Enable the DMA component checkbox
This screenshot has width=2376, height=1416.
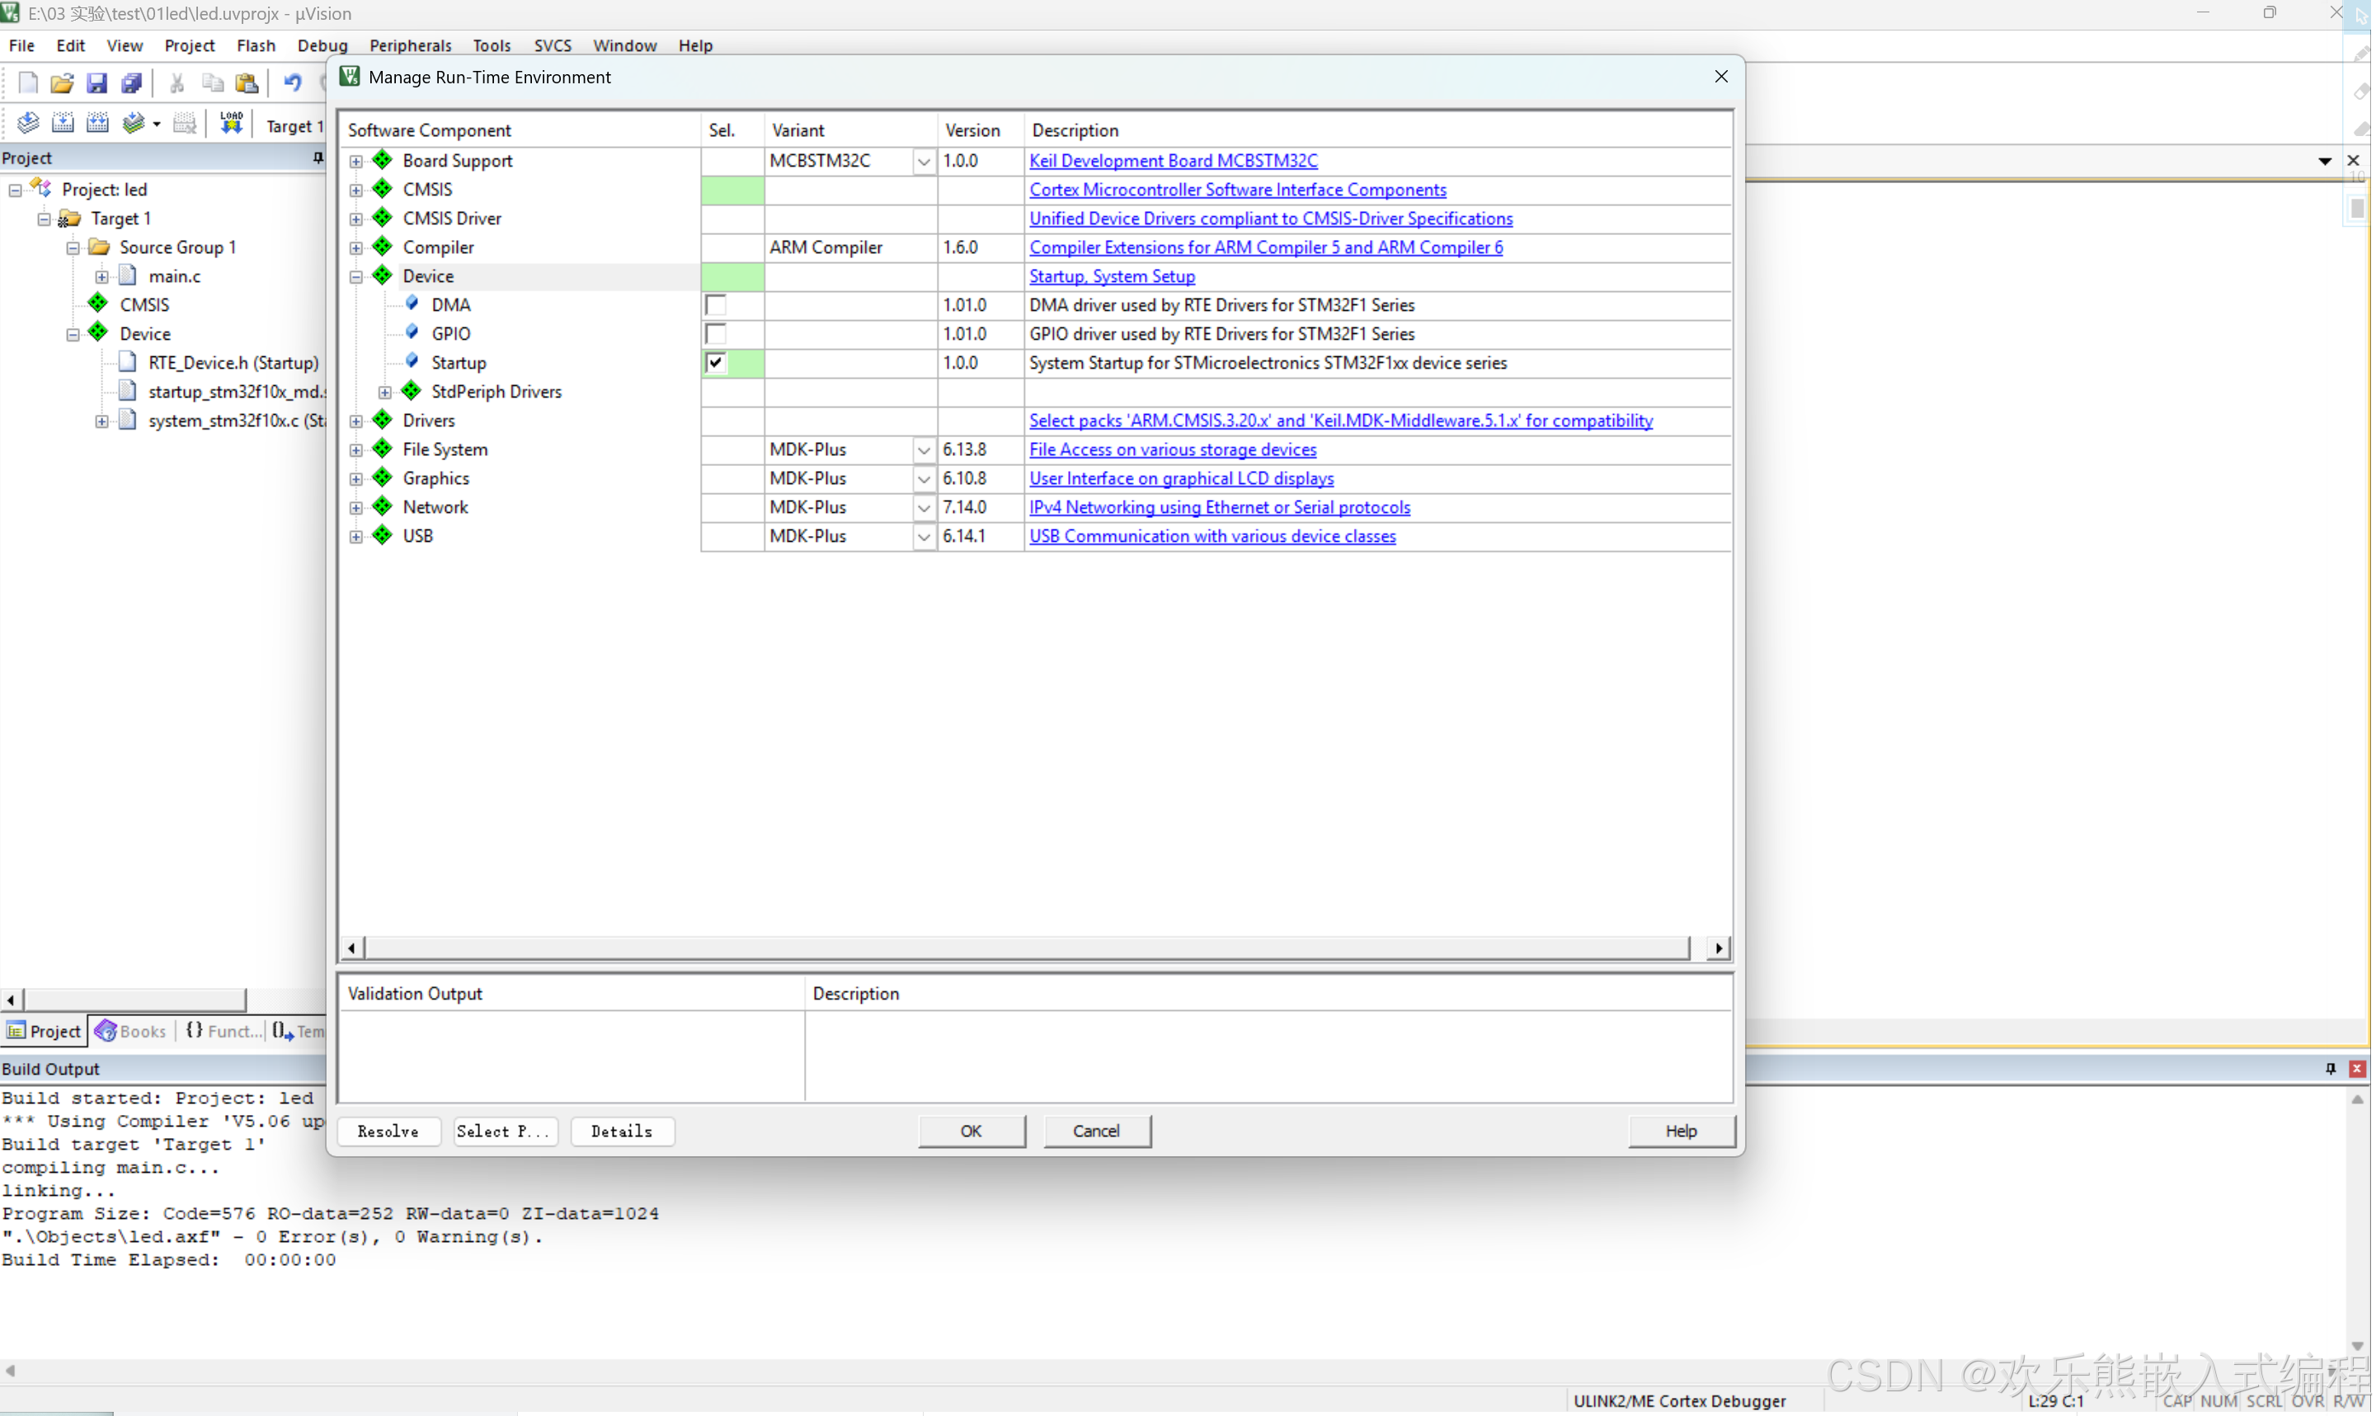(x=716, y=305)
